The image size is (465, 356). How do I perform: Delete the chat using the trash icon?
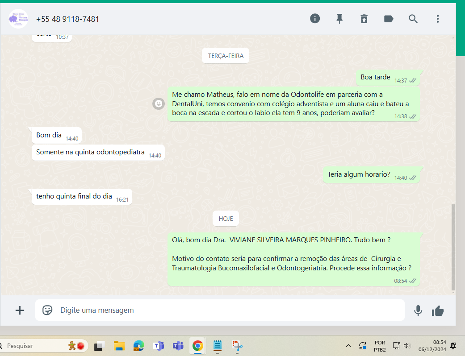(364, 19)
